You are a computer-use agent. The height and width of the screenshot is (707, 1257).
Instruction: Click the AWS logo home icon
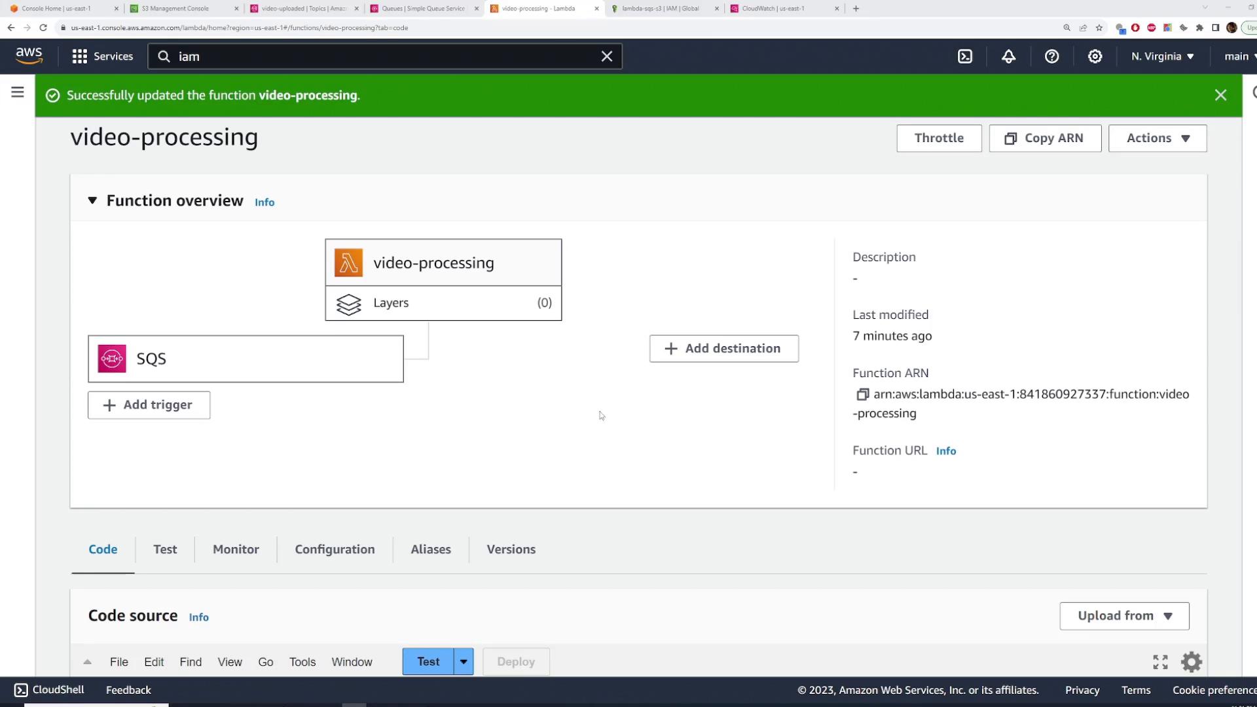29,56
